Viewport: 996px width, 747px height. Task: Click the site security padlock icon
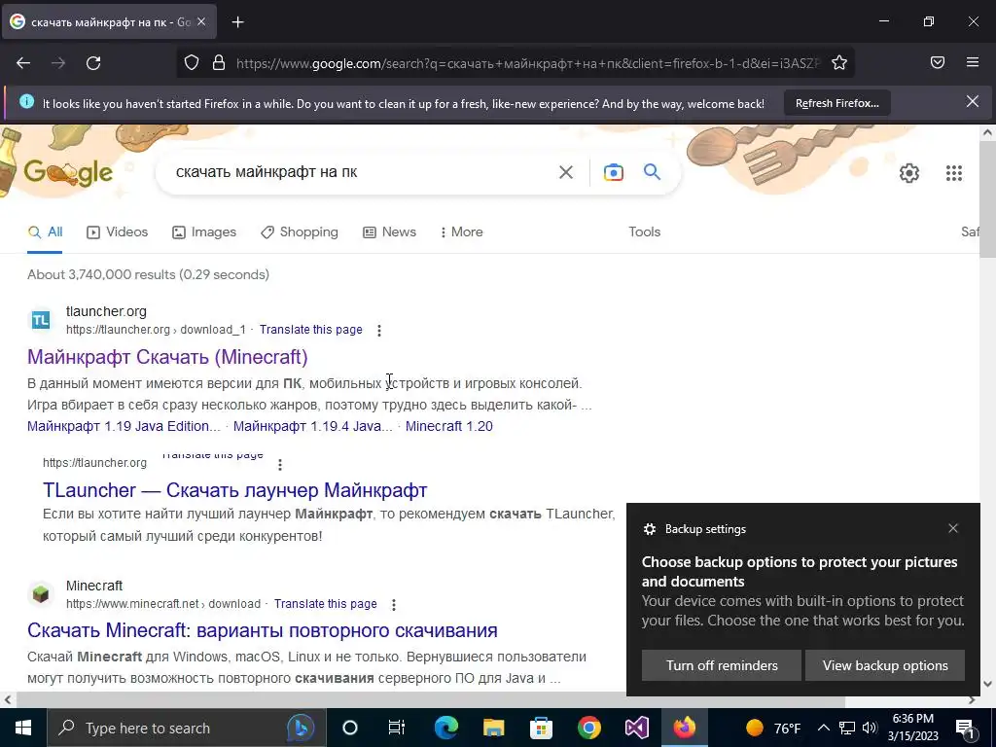pyautogui.click(x=219, y=63)
